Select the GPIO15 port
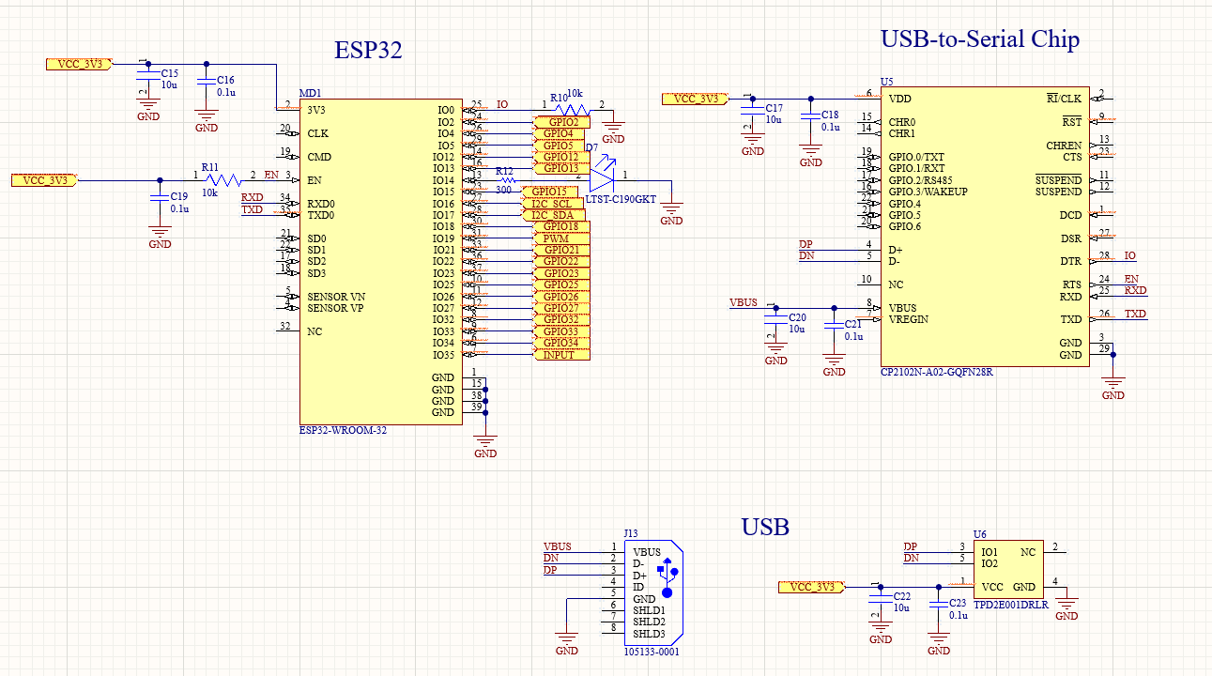Viewport: 1212px width, 676px height. click(549, 192)
